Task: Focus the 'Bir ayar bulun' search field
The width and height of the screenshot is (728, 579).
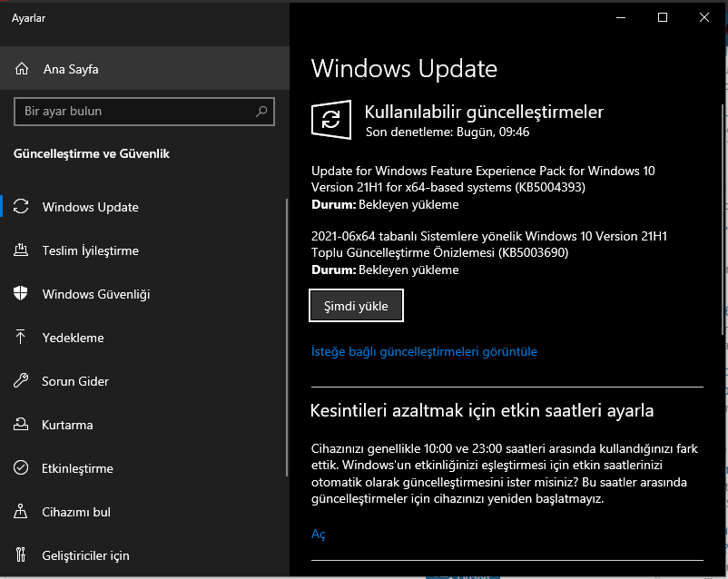Action: coord(144,112)
